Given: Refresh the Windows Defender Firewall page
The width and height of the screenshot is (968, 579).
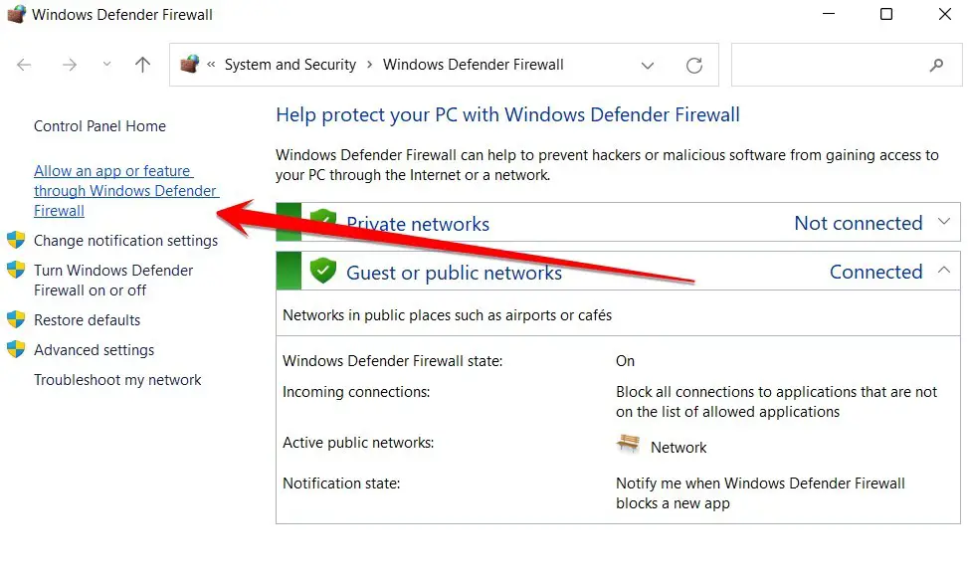Looking at the screenshot, I should click(x=694, y=65).
